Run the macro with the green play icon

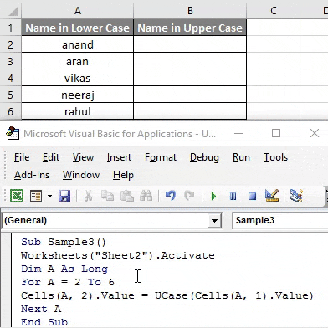(213, 197)
